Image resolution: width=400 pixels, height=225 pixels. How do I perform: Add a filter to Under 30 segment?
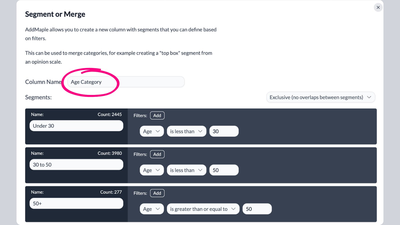[x=157, y=115]
